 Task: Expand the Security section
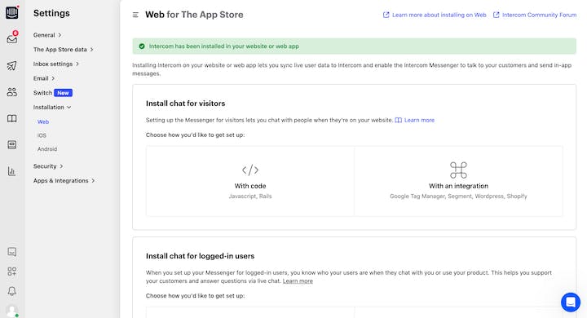48,166
